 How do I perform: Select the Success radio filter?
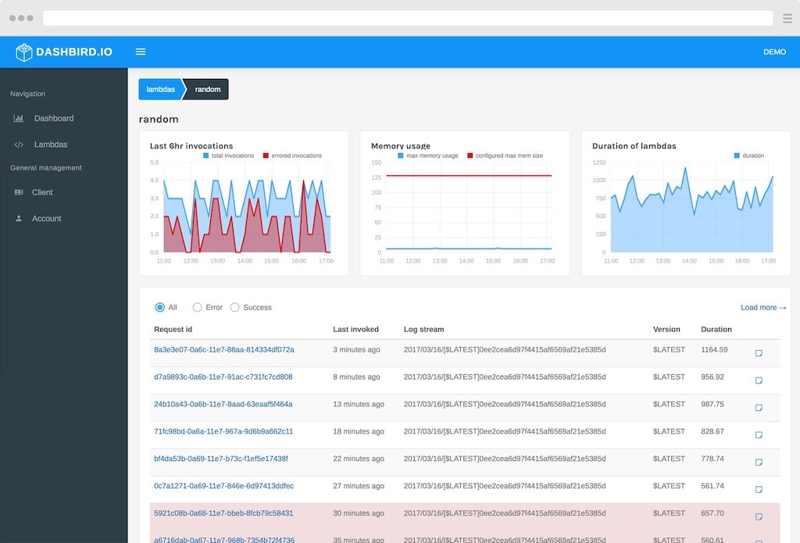pyautogui.click(x=234, y=307)
